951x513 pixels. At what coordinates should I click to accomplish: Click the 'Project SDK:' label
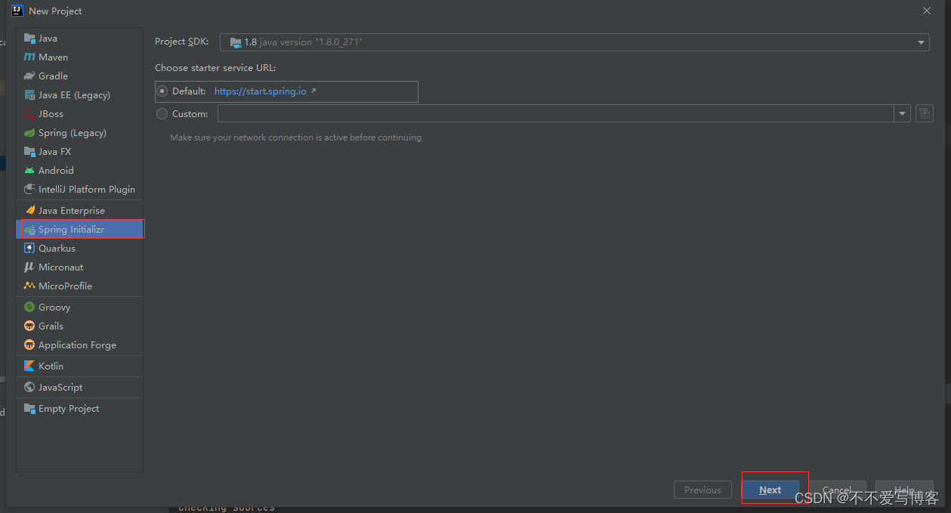(x=181, y=42)
